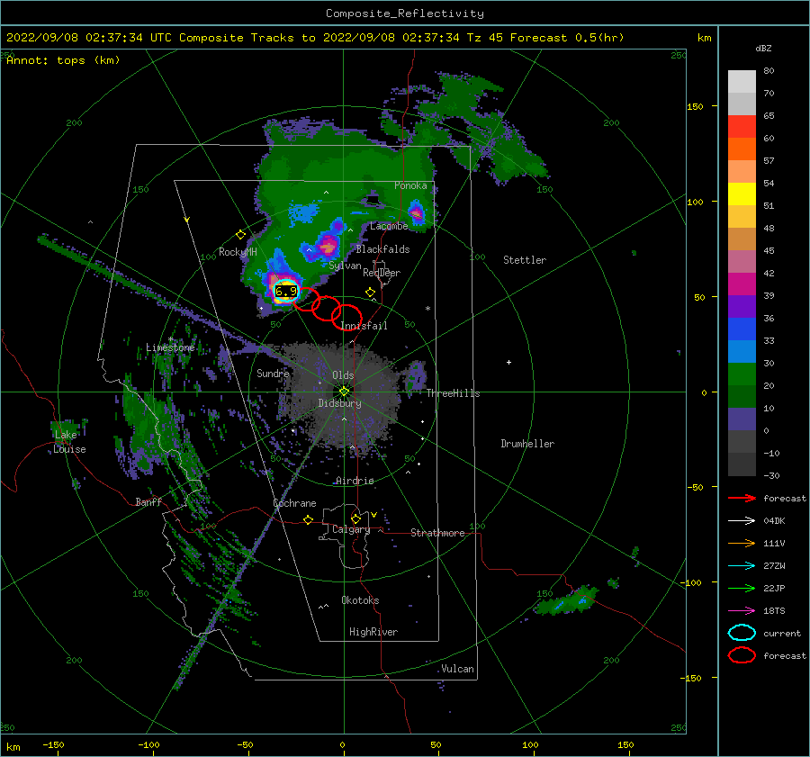Click the 'Drumheller' town label

pyautogui.click(x=527, y=444)
